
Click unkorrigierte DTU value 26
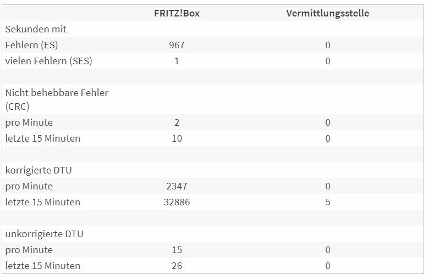pos(177,266)
